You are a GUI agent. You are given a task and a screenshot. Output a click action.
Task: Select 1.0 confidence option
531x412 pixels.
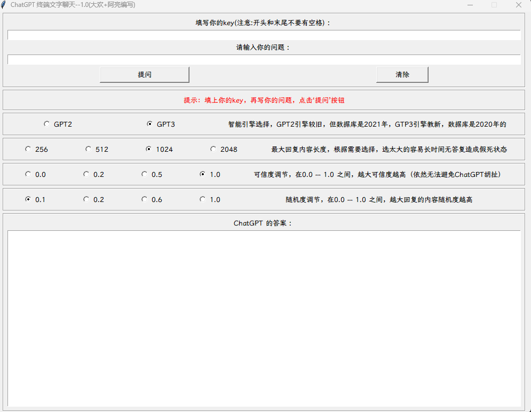(x=202, y=174)
